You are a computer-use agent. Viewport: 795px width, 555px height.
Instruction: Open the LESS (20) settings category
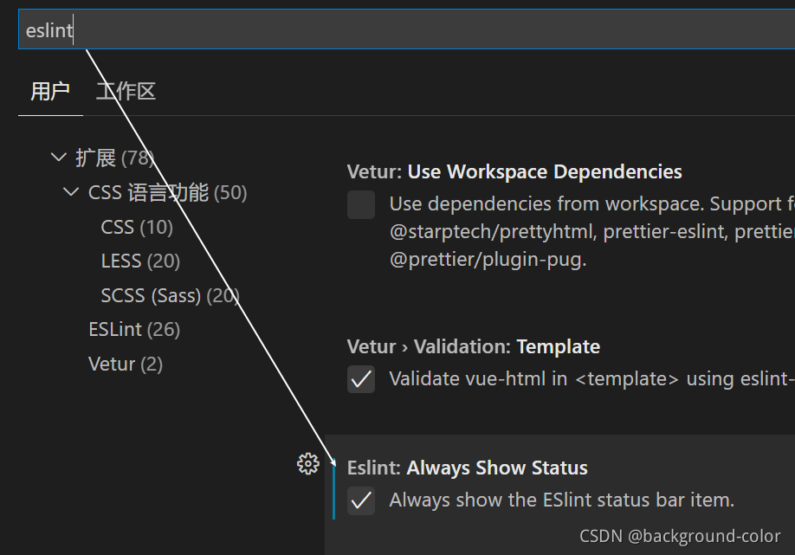click(x=140, y=261)
